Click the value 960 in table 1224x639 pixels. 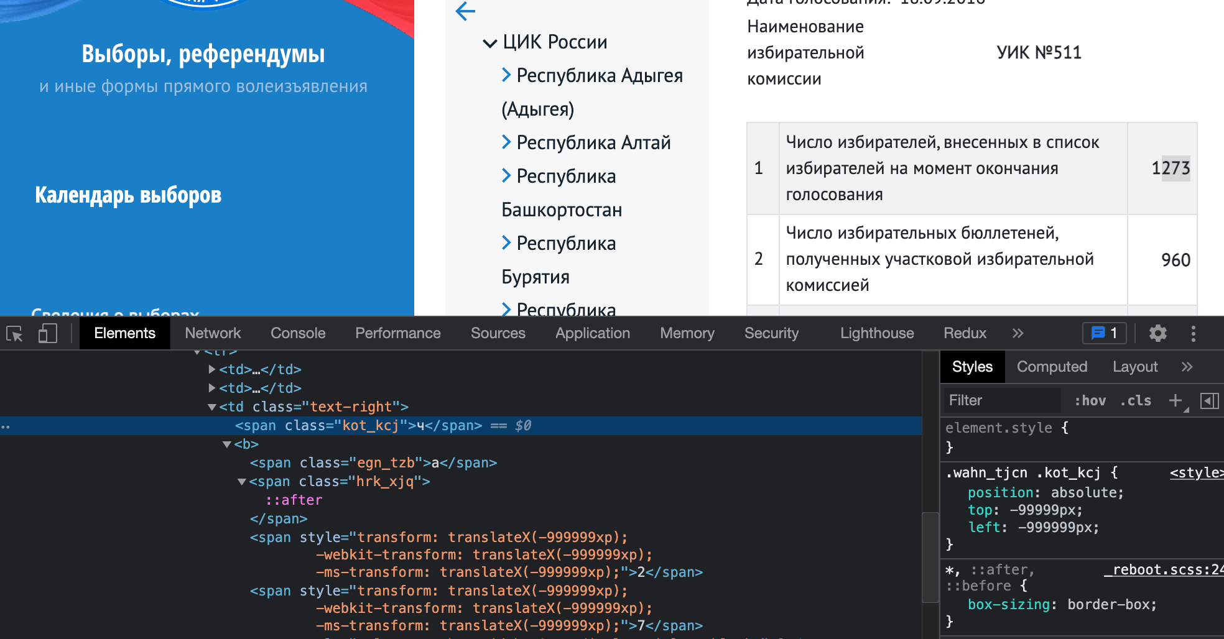click(x=1175, y=260)
